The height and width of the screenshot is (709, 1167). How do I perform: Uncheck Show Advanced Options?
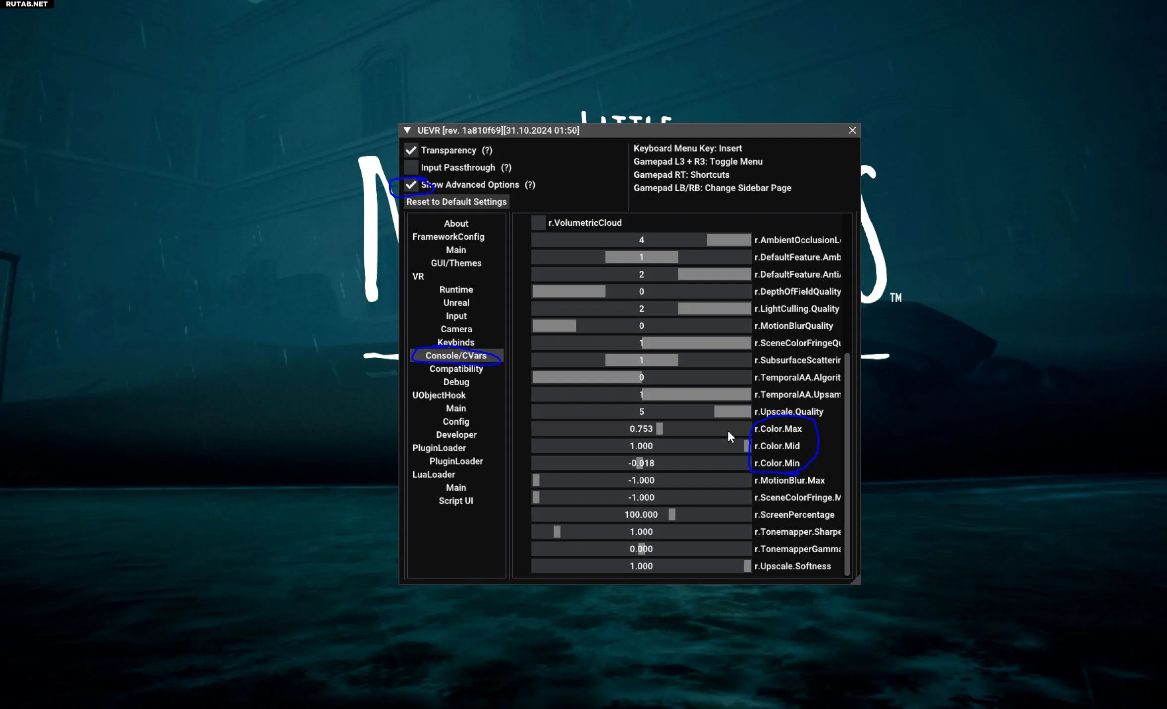[x=411, y=185]
